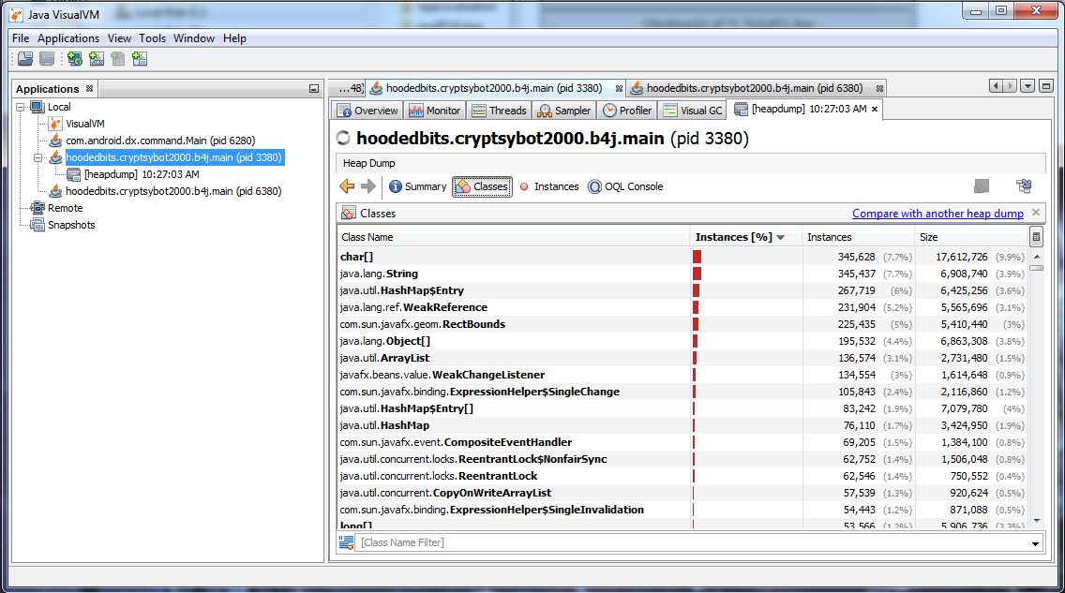Minimize the Applications side panel
Screen dimensions: 1065x593
pyautogui.click(x=314, y=89)
